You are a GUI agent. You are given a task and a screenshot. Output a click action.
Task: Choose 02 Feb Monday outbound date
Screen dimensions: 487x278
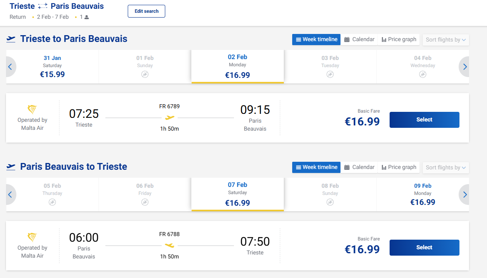[x=238, y=67]
